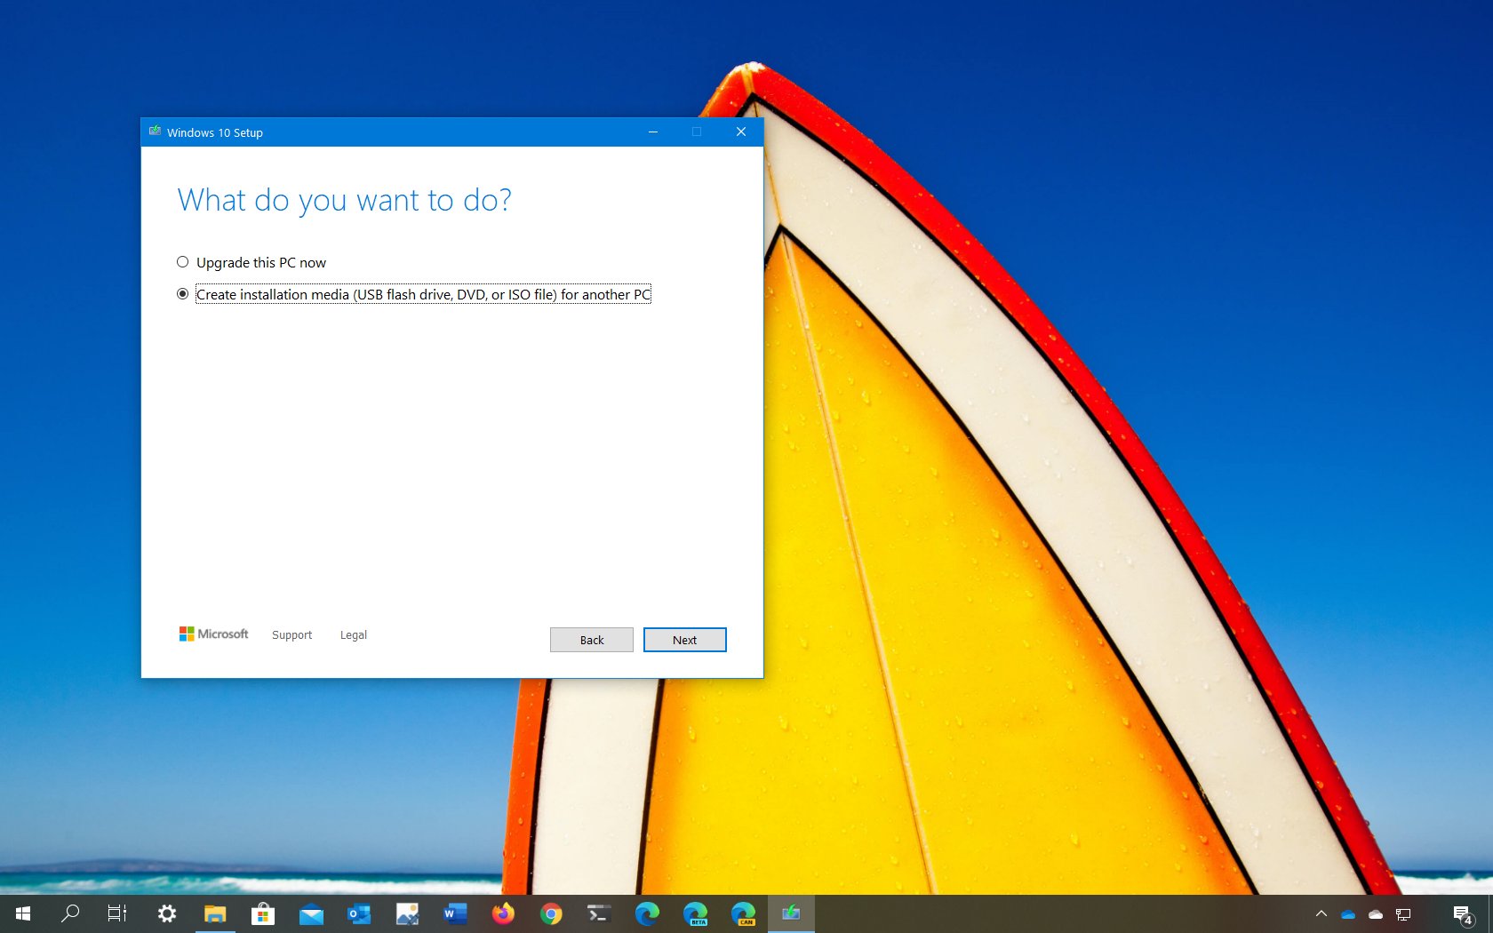Launch Microsoft Store from taskbar
Image resolution: width=1493 pixels, height=933 pixels.
click(x=263, y=913)
